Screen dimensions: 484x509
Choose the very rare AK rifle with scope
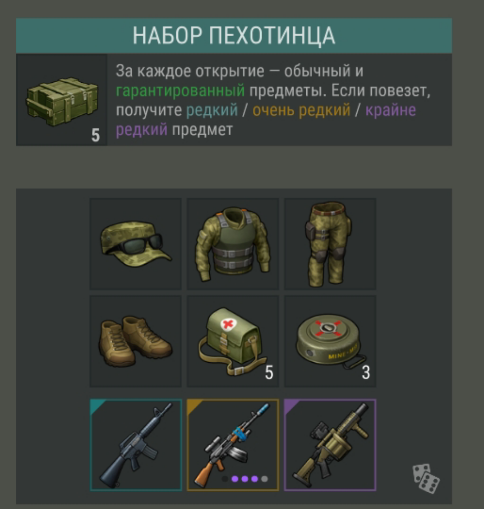coord(233,445)
